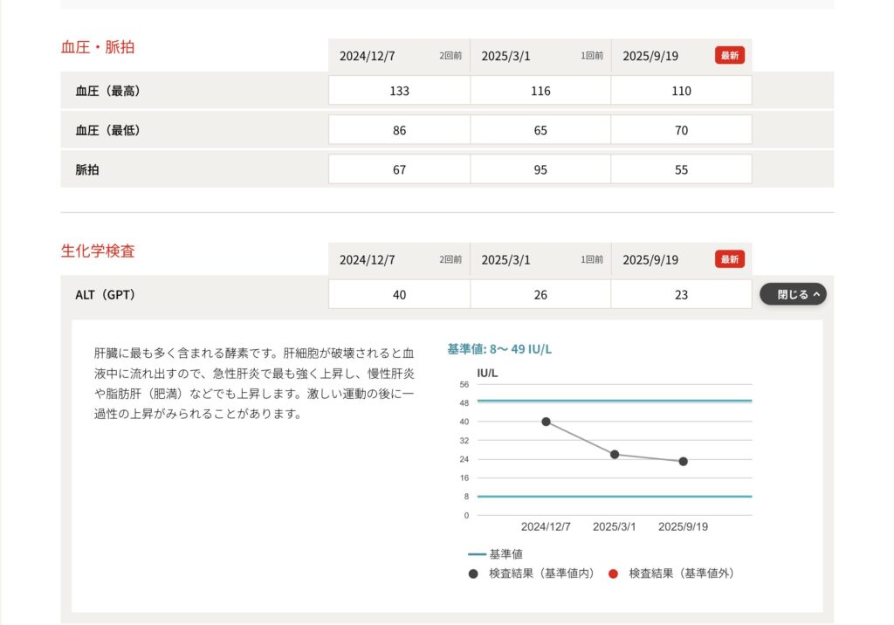Click the 2025/3/1 data point on chart
Viewport: 894px width, 625px height.
click(x=615, y=455)
